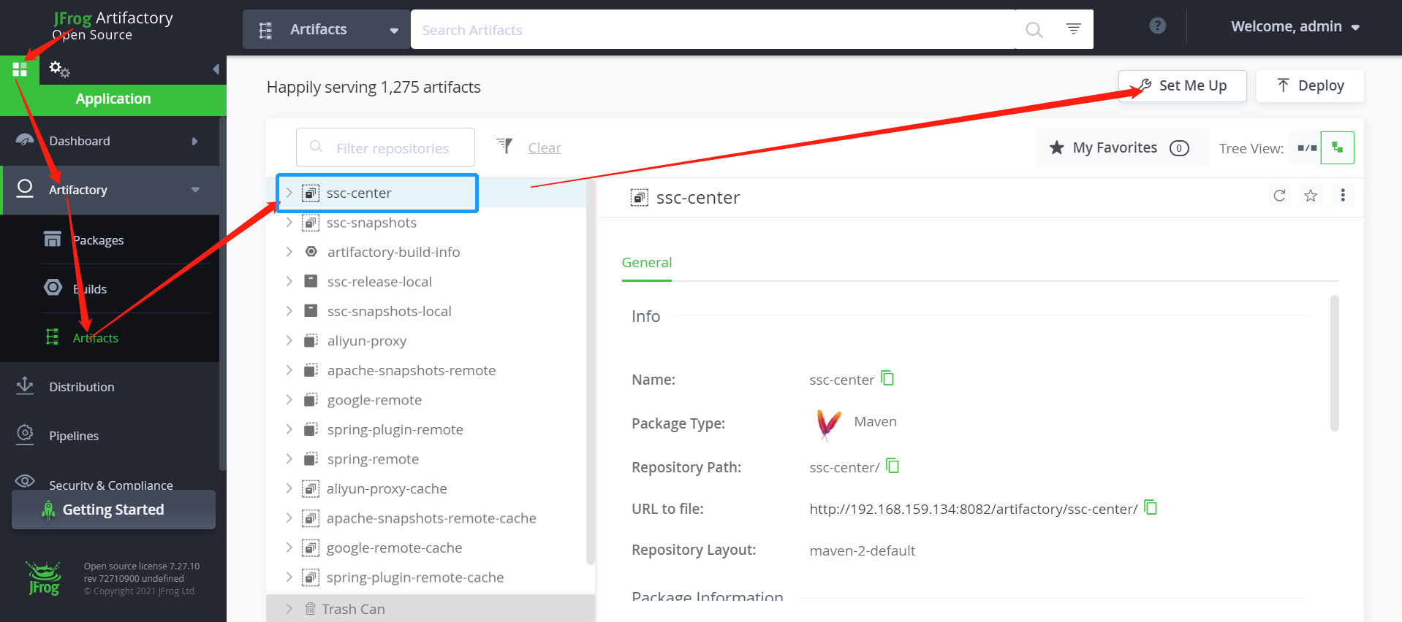Refresh the ssc-center repository
The width and height of the screenshot is (1402, 622).
click(x=1279, y=196)
